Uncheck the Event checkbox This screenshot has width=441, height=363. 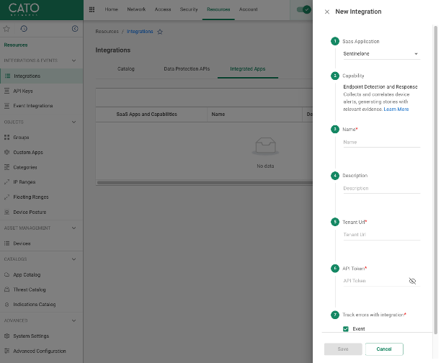[346, 328]
